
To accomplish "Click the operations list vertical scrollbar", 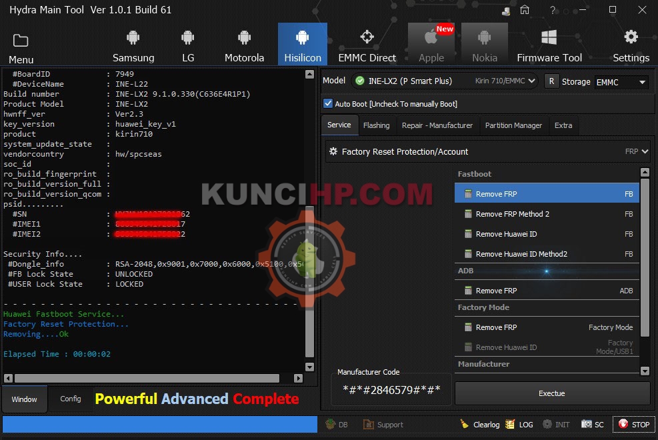I will pyautogui.click(x=645, y=257).
